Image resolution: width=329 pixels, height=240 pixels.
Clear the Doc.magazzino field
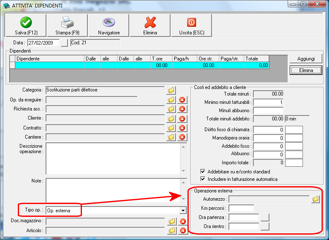[x=183, y=221]
